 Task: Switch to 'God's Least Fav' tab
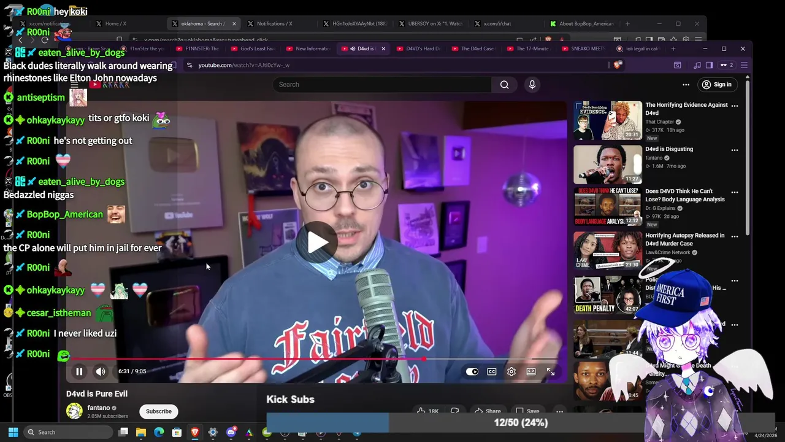pos(253,48)
